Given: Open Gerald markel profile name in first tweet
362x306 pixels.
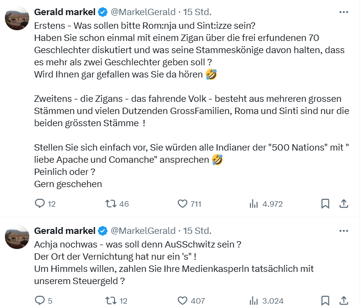Looking at the screenshot, I should pyautogui.click(x=65, y=12).
